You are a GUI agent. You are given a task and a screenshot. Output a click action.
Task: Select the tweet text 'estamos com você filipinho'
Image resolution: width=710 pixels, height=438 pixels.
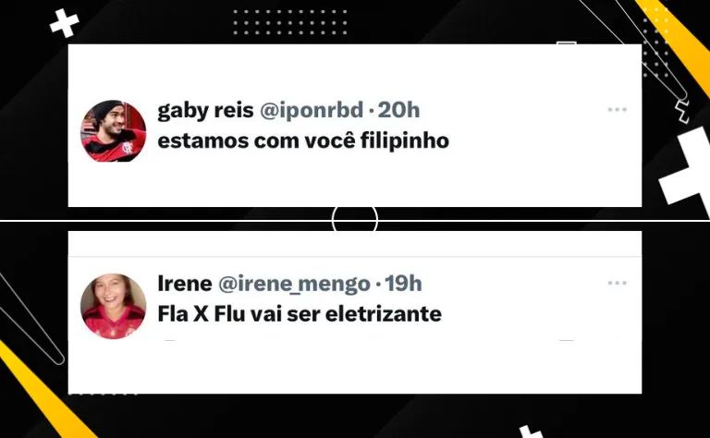303,141
